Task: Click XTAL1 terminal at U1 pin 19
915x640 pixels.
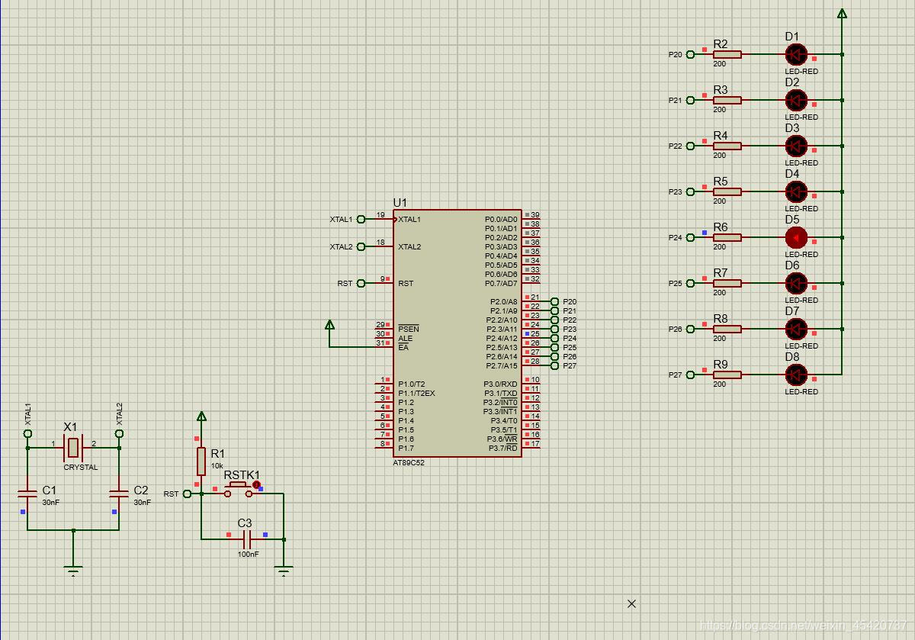Action: (361, 219)
